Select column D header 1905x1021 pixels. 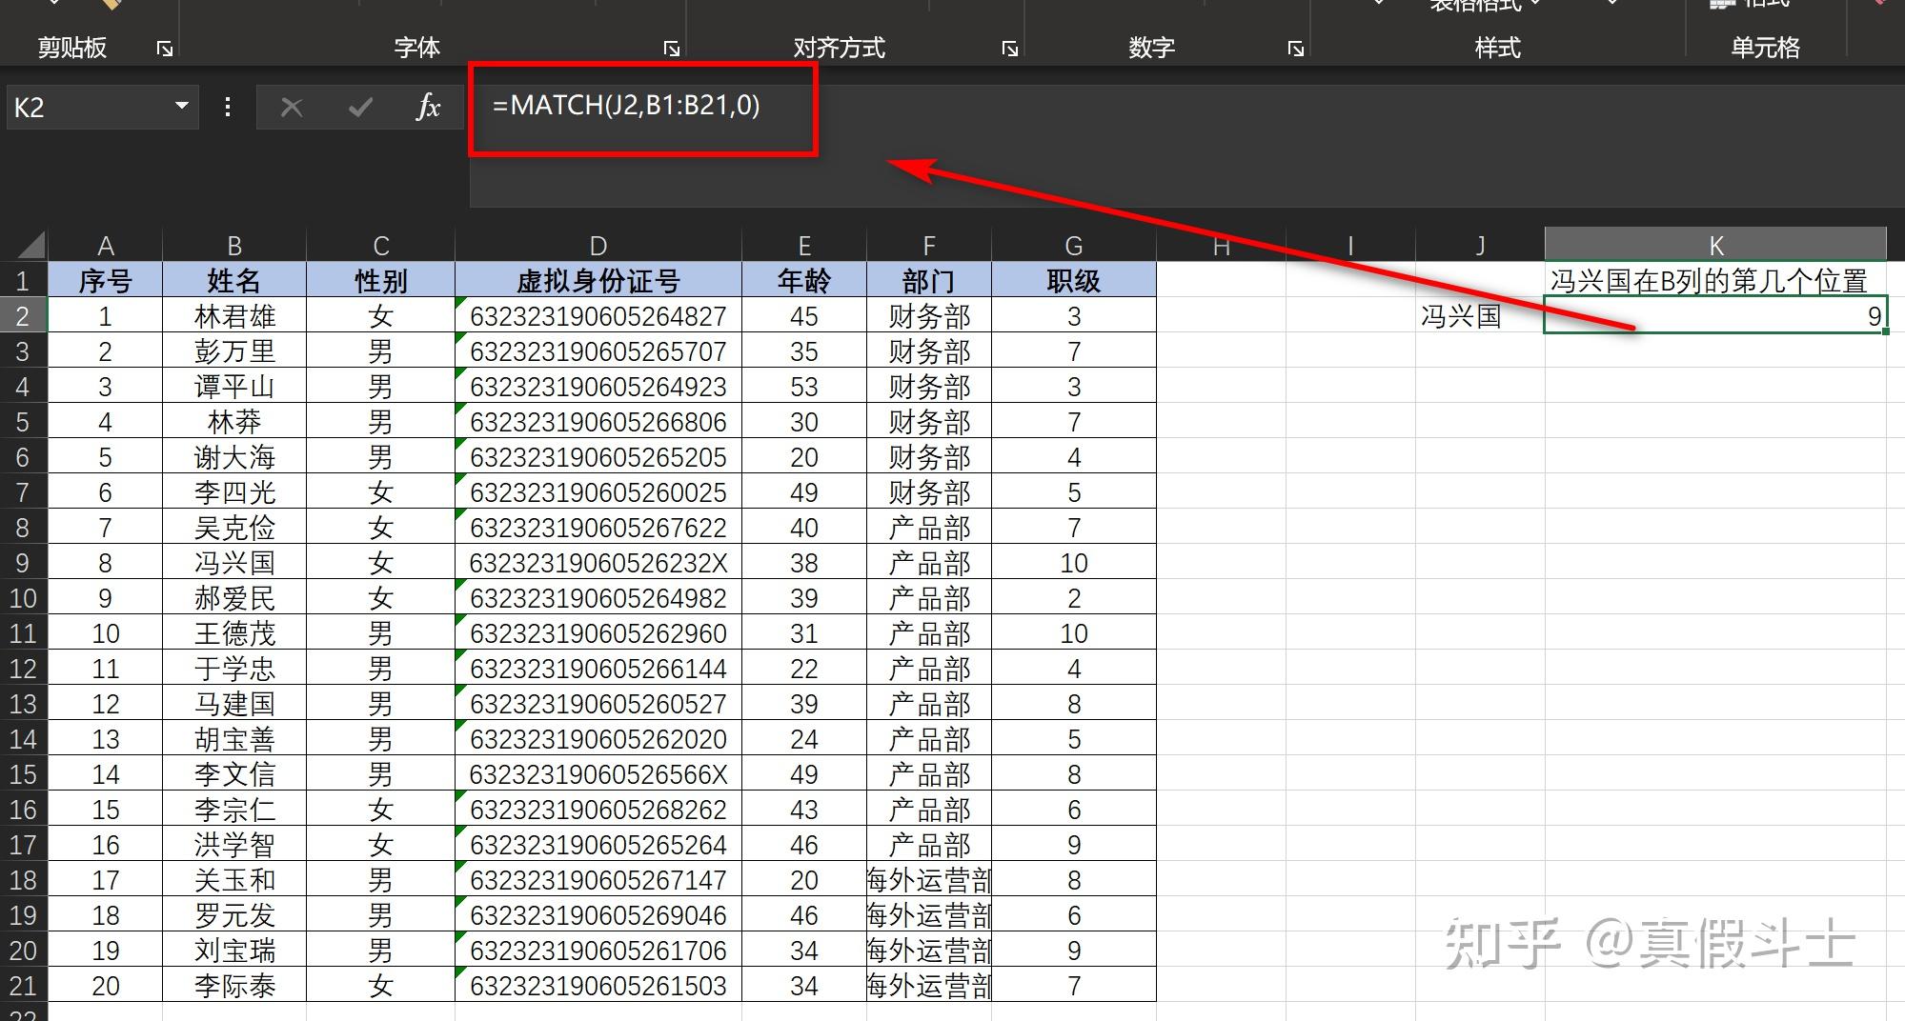pyautogui.click(x=598, y=246)
